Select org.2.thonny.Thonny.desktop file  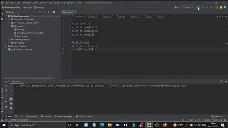pyautogui.click(x=29, y=33)
